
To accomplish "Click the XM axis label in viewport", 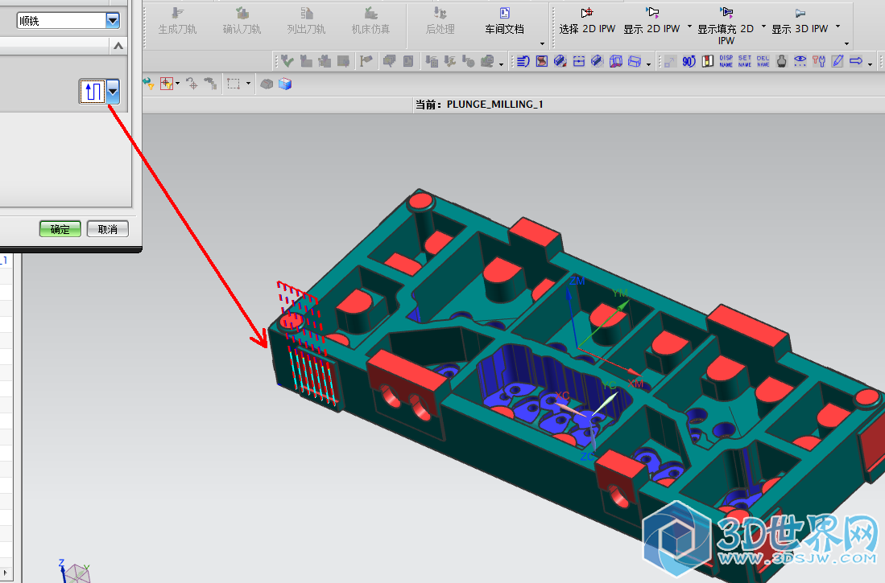I will (635, 384).
